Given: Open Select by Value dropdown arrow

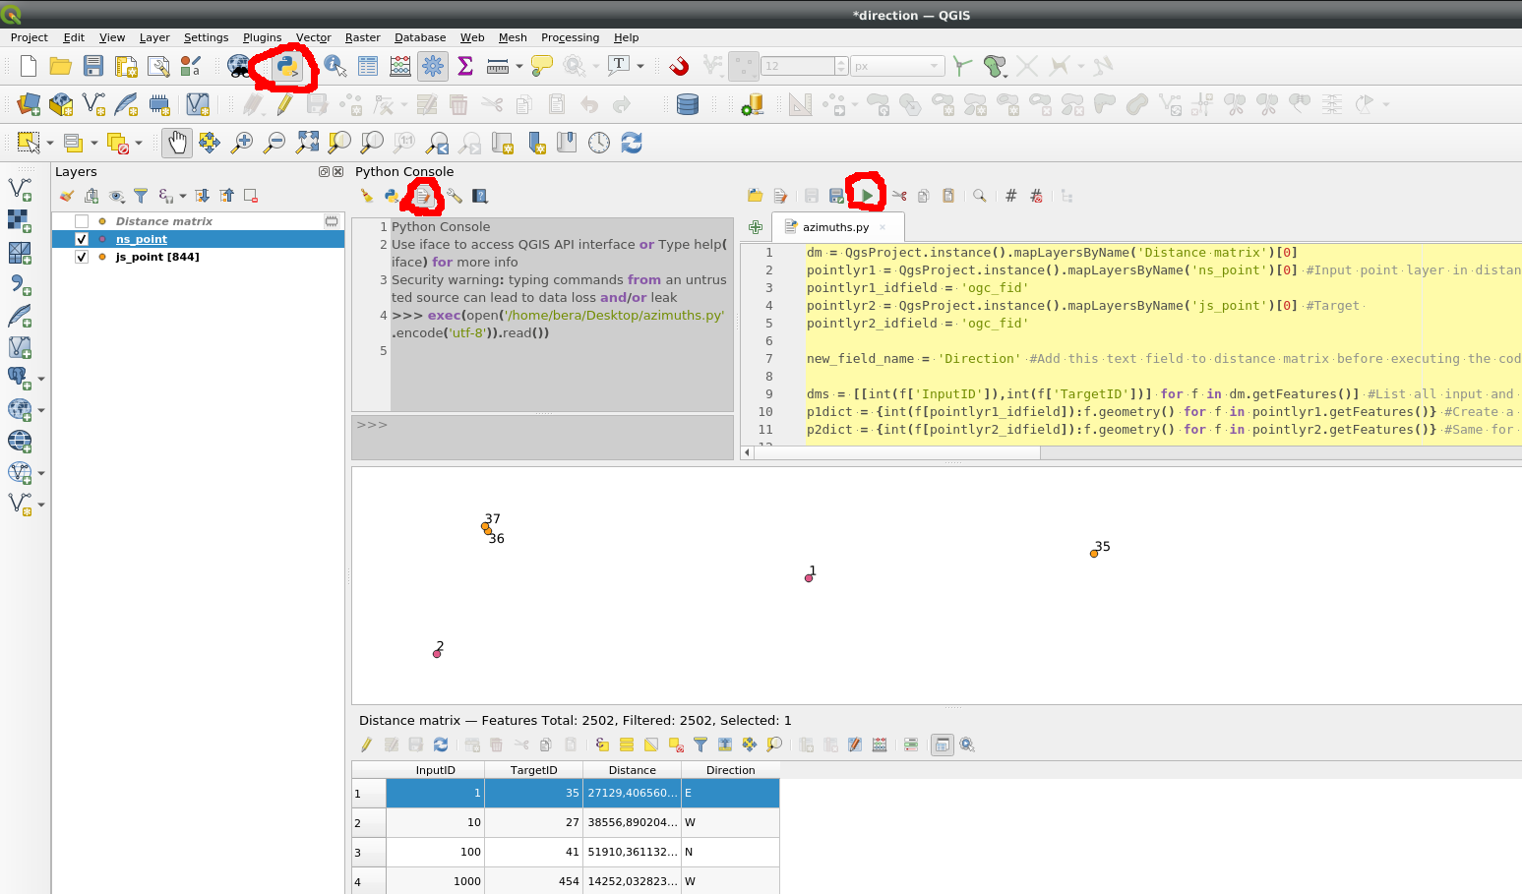Looking at the screenshot, I should (x=94, y=143).
